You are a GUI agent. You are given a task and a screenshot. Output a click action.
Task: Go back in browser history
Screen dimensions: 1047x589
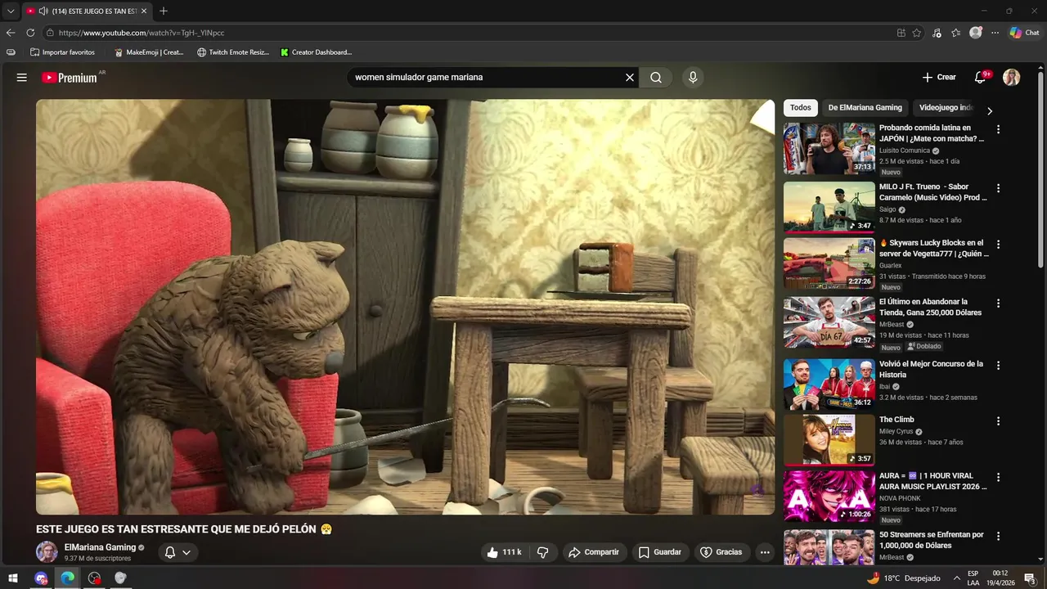click(11, 33)
